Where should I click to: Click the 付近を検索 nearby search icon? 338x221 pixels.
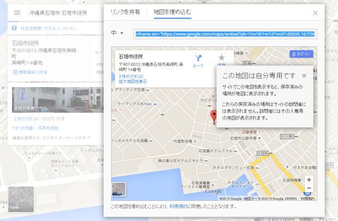[x=14, y=28]
